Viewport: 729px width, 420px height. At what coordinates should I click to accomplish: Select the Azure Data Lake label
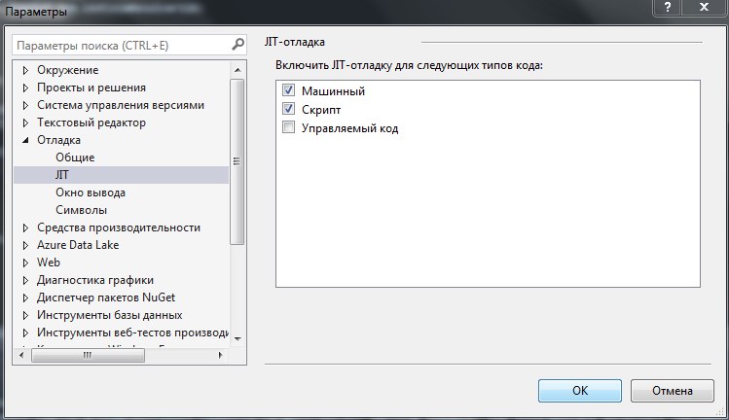[78, 245]
